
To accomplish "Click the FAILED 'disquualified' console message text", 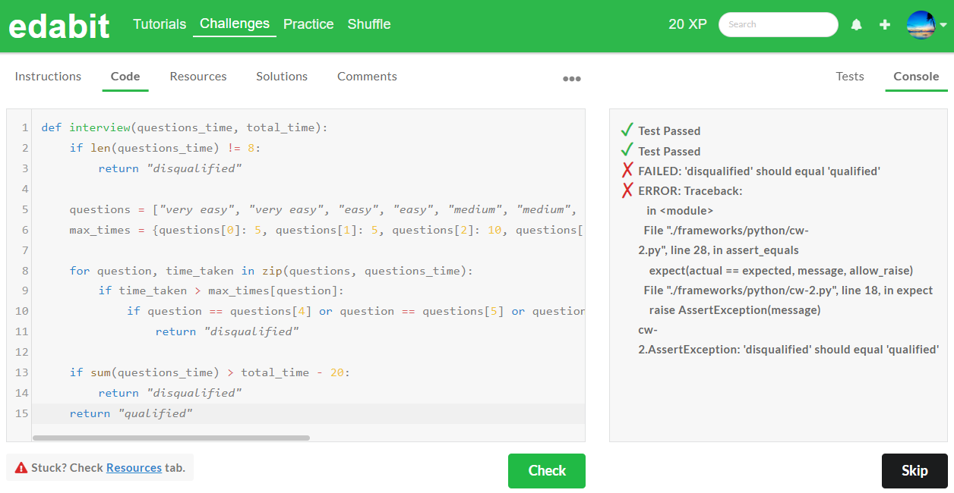I will [x=759, y=171].
